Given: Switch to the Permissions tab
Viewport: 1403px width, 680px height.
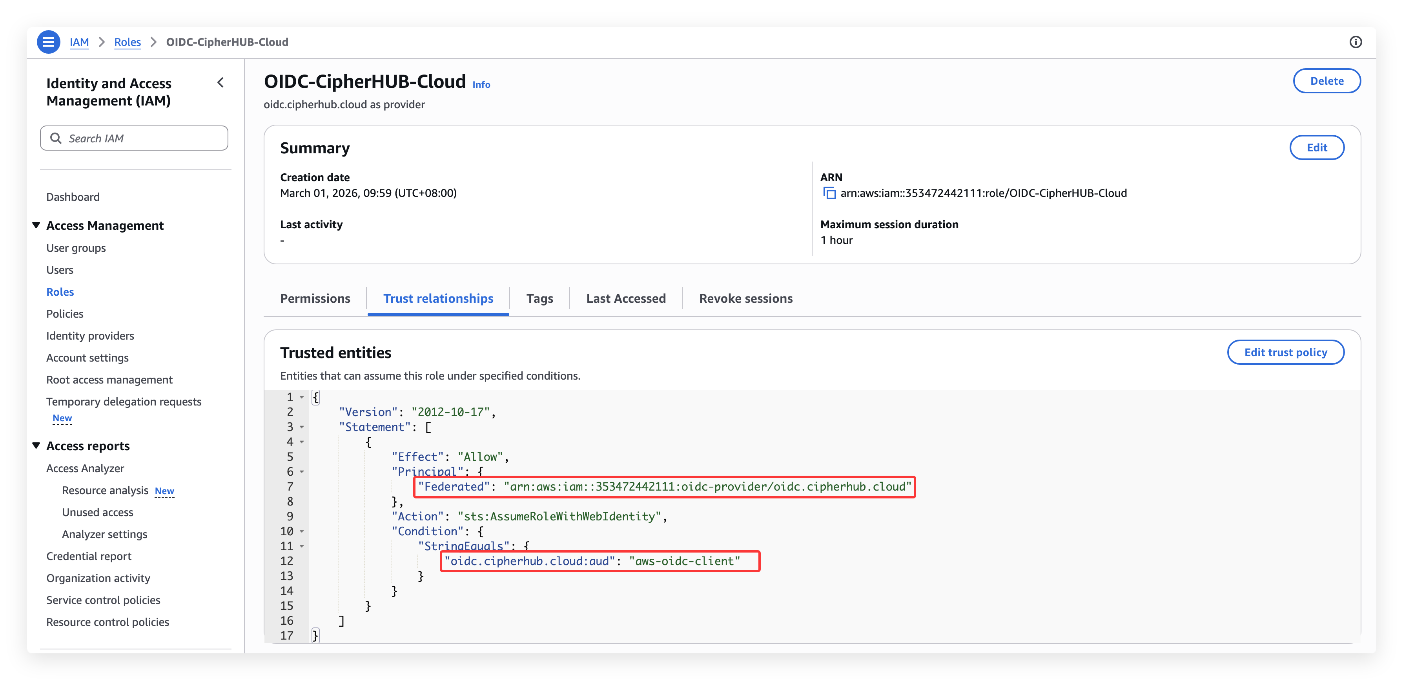Looking at the screenshot, I should coord(315,298).
